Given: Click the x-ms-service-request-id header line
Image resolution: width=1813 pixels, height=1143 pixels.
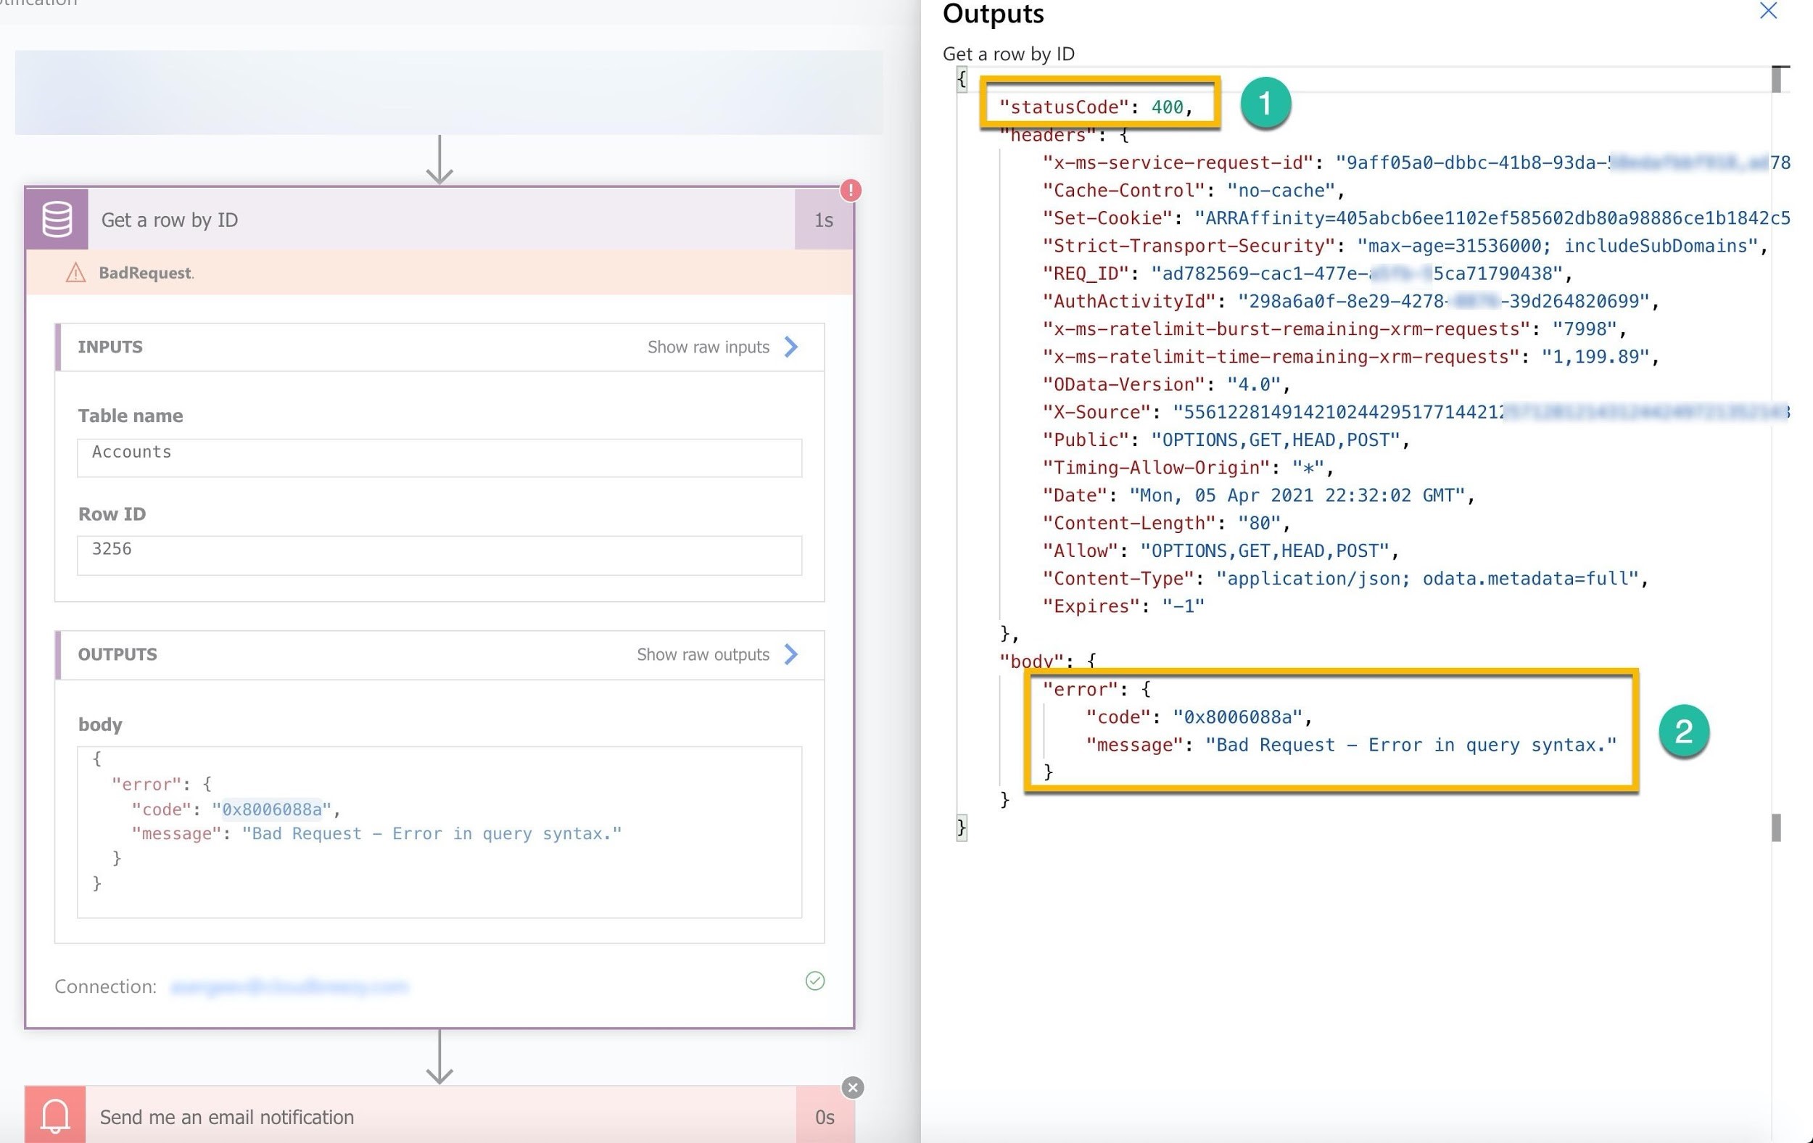Looking at the screenshot, I should (1416, 162).
